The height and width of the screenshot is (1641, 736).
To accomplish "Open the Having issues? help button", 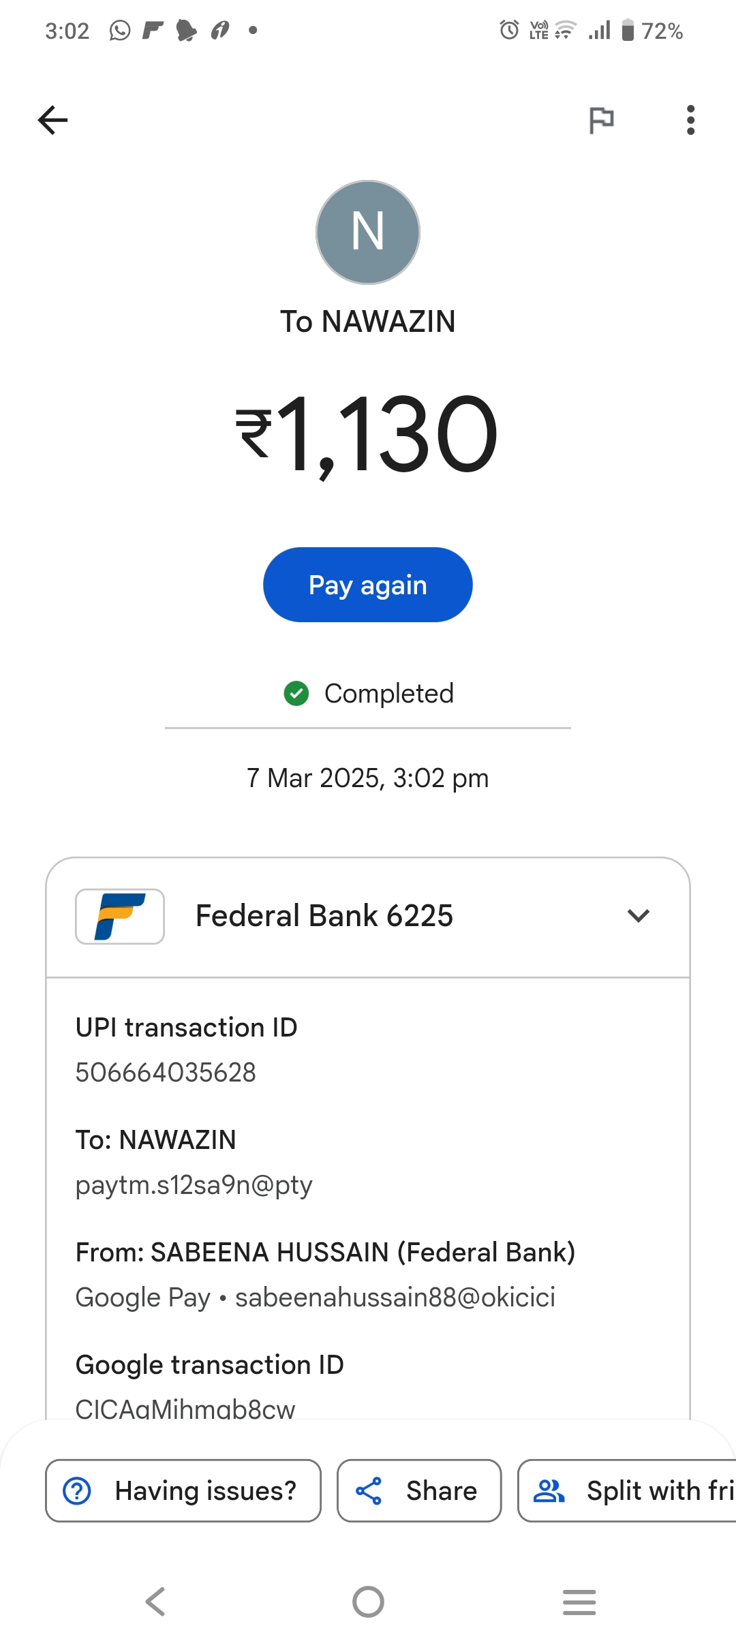I will (183, 1490).
